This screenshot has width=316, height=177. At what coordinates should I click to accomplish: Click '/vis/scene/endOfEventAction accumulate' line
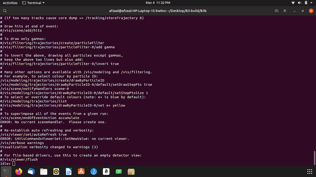pos(40,118)
